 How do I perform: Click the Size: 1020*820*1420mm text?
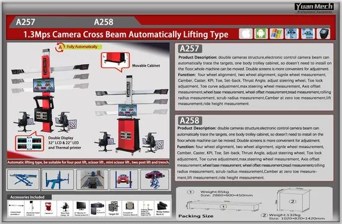click(x=297, y=218)
